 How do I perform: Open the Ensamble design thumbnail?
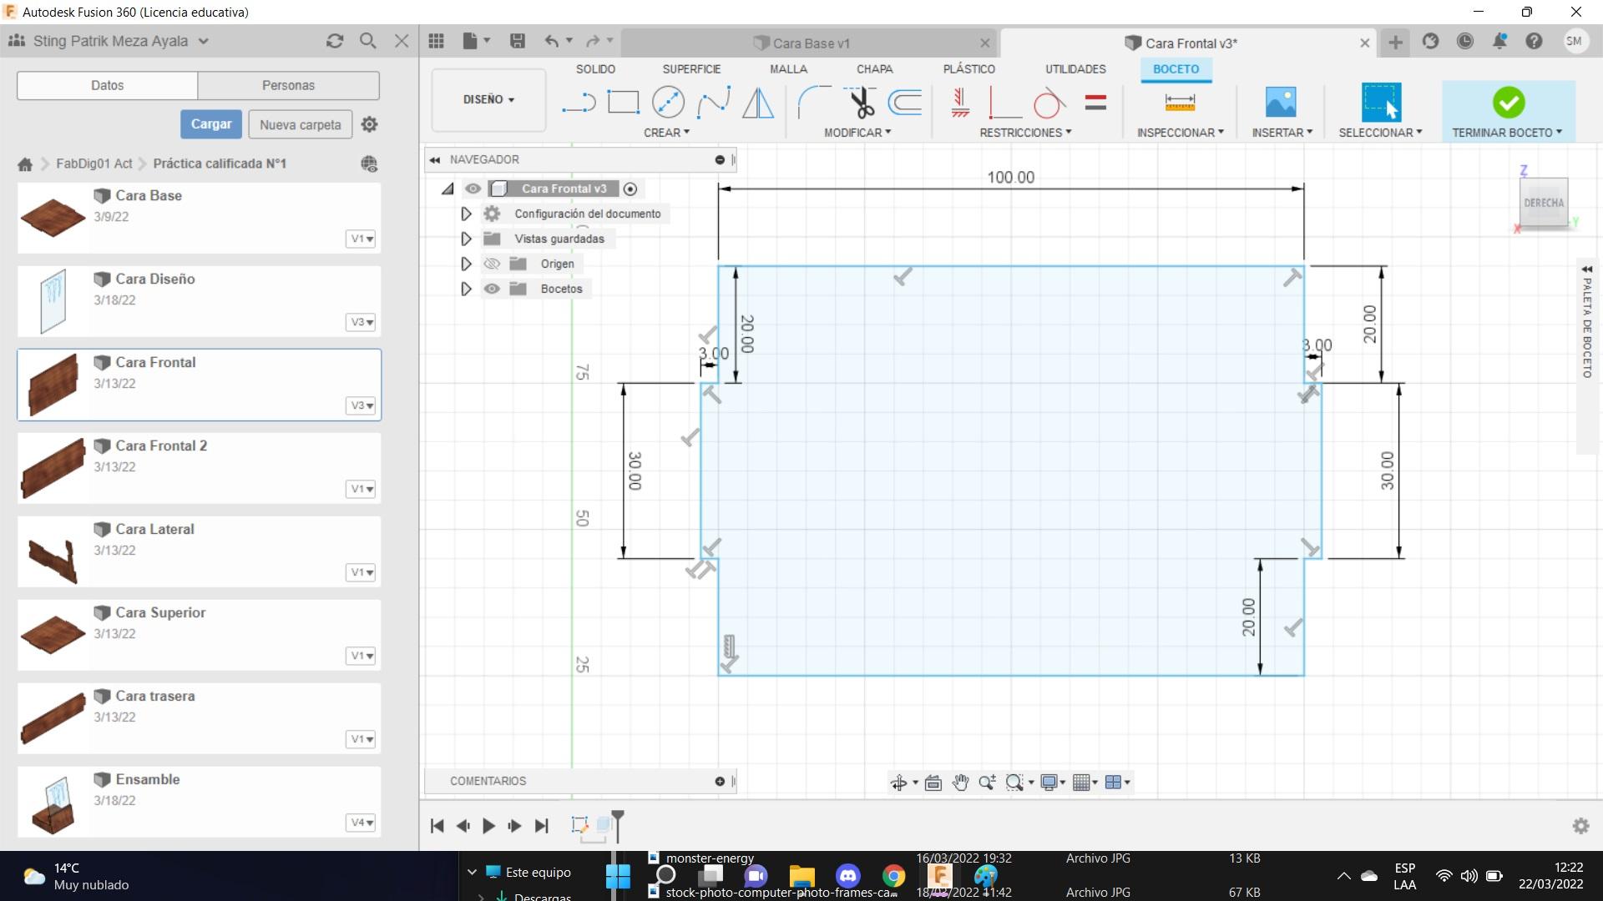tap(53, 803)
